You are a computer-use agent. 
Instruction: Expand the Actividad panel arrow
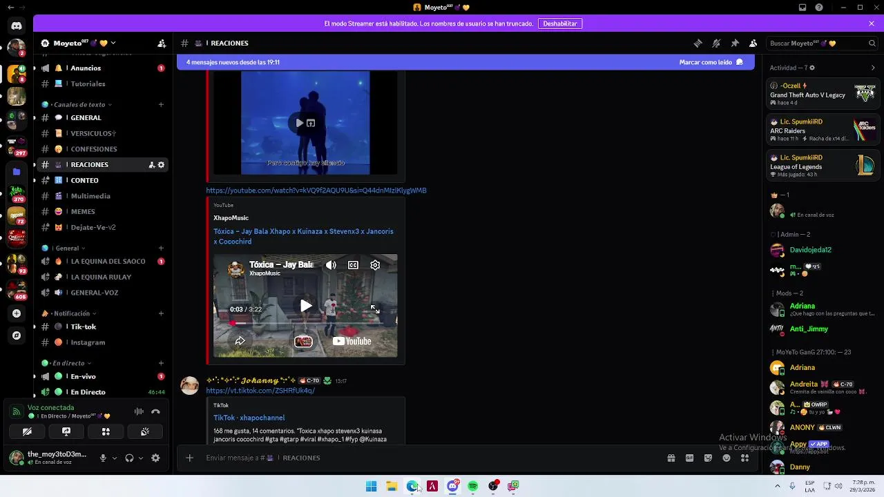pos(873,68)
